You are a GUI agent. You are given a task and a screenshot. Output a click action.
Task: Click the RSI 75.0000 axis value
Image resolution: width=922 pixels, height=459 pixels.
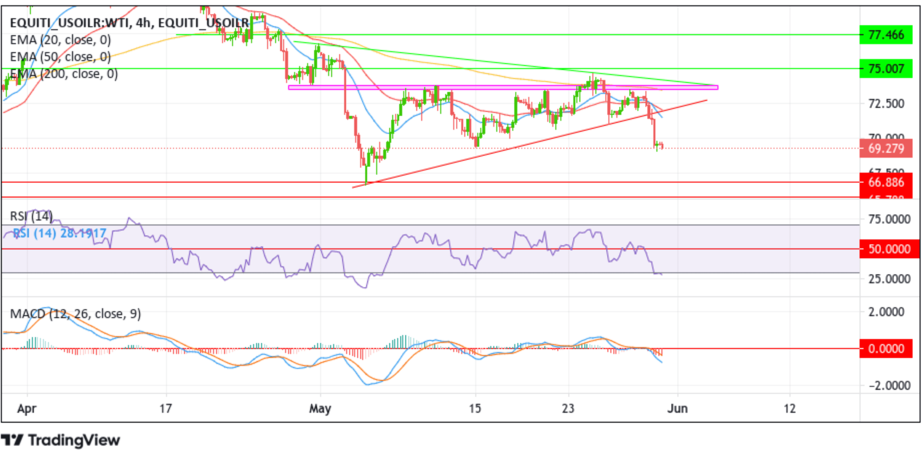(x=889, y=219)
